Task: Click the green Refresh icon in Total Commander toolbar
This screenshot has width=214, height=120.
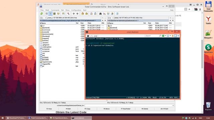Action: [x=41, y=14]
